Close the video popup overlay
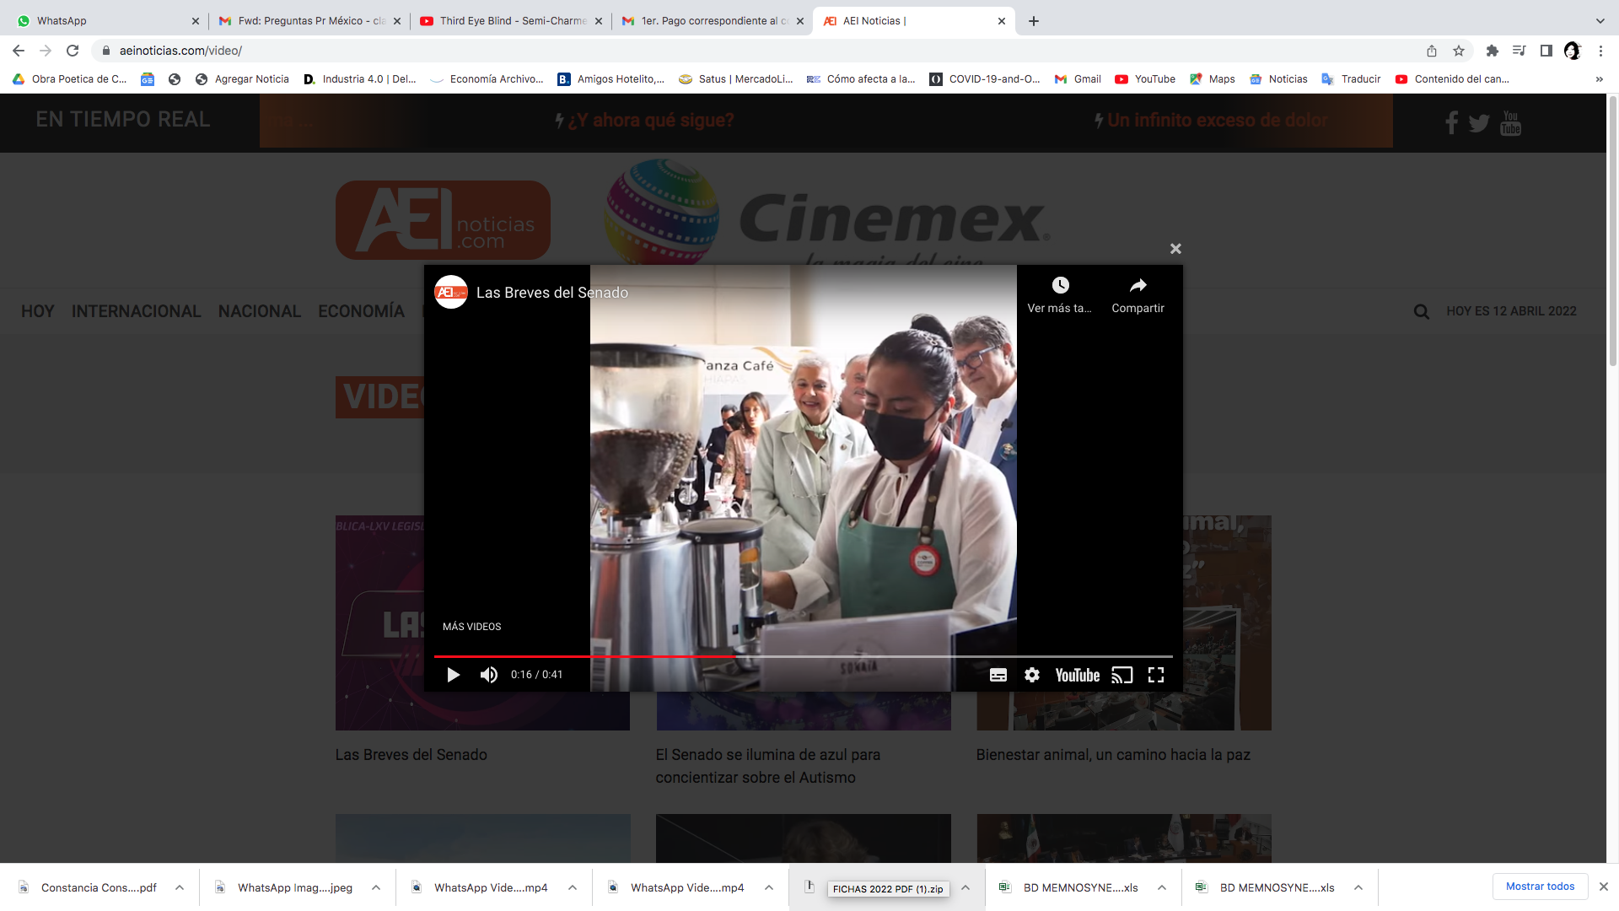This screenshot has height=911, width=1619. [x=1175, y=249]
